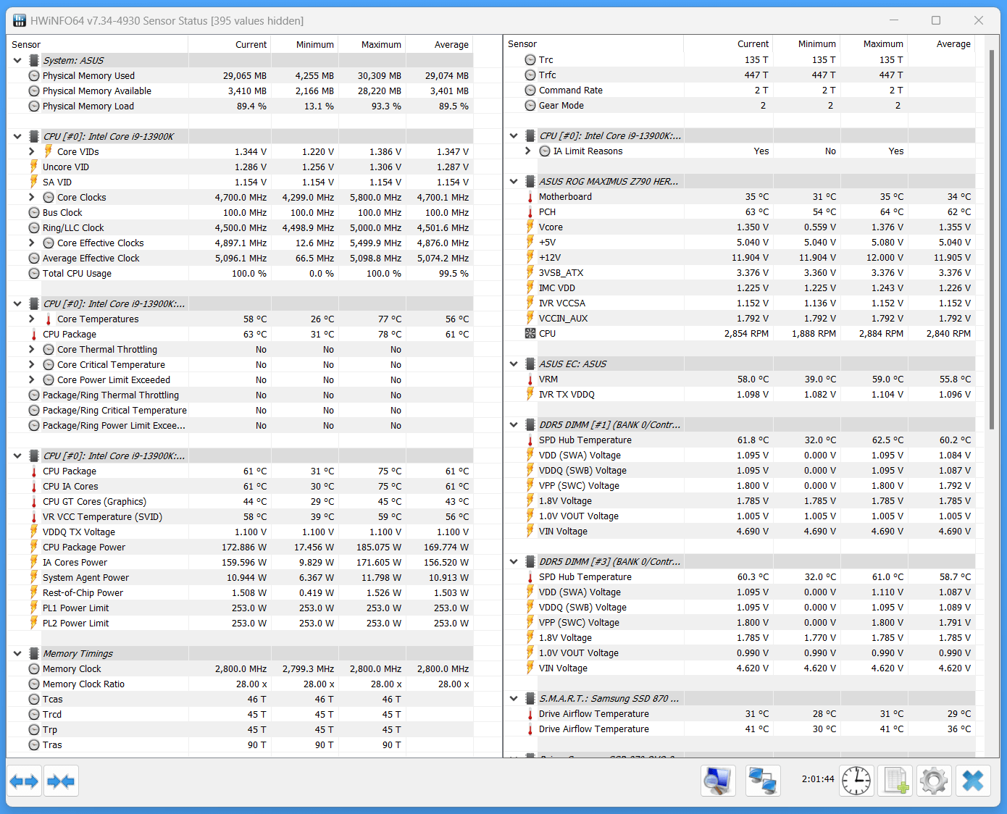Click the VRM thermometer icon
1007x814 pixels.
[x=530, y=379]
